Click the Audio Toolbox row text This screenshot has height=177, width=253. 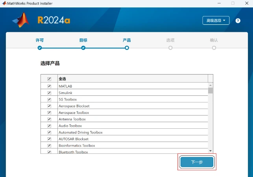click(x=70, y=126)
